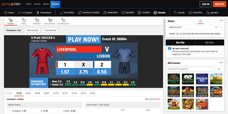The image size is (228, 114).
Task: Click the LOG IN button
Action: [205, 4]
